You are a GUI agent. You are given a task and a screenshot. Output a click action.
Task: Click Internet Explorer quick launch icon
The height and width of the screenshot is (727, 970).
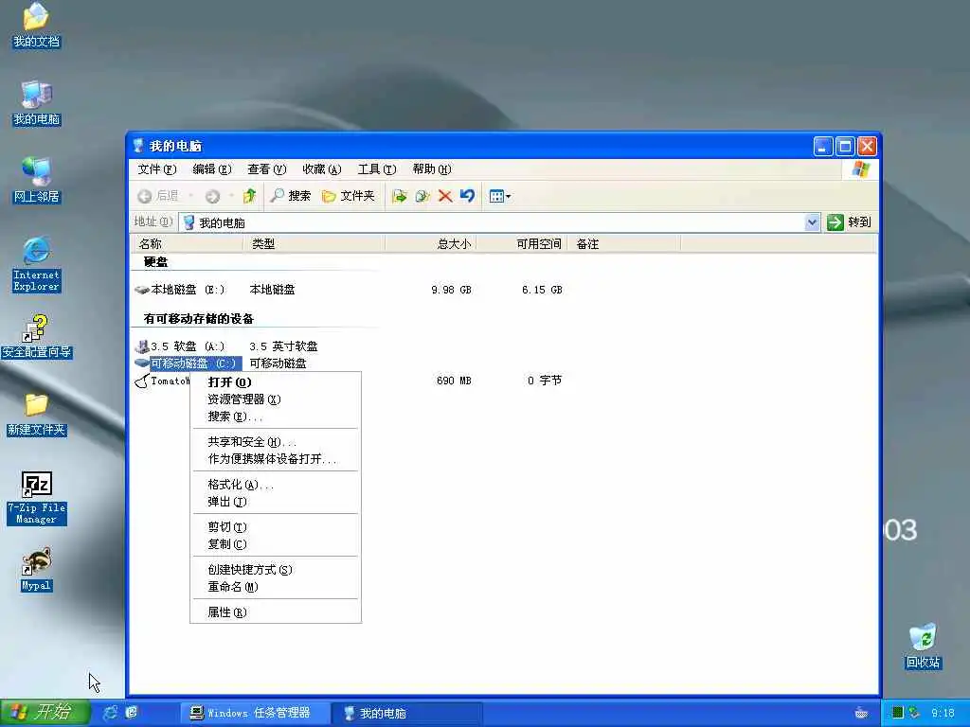[x=110, y=713]
